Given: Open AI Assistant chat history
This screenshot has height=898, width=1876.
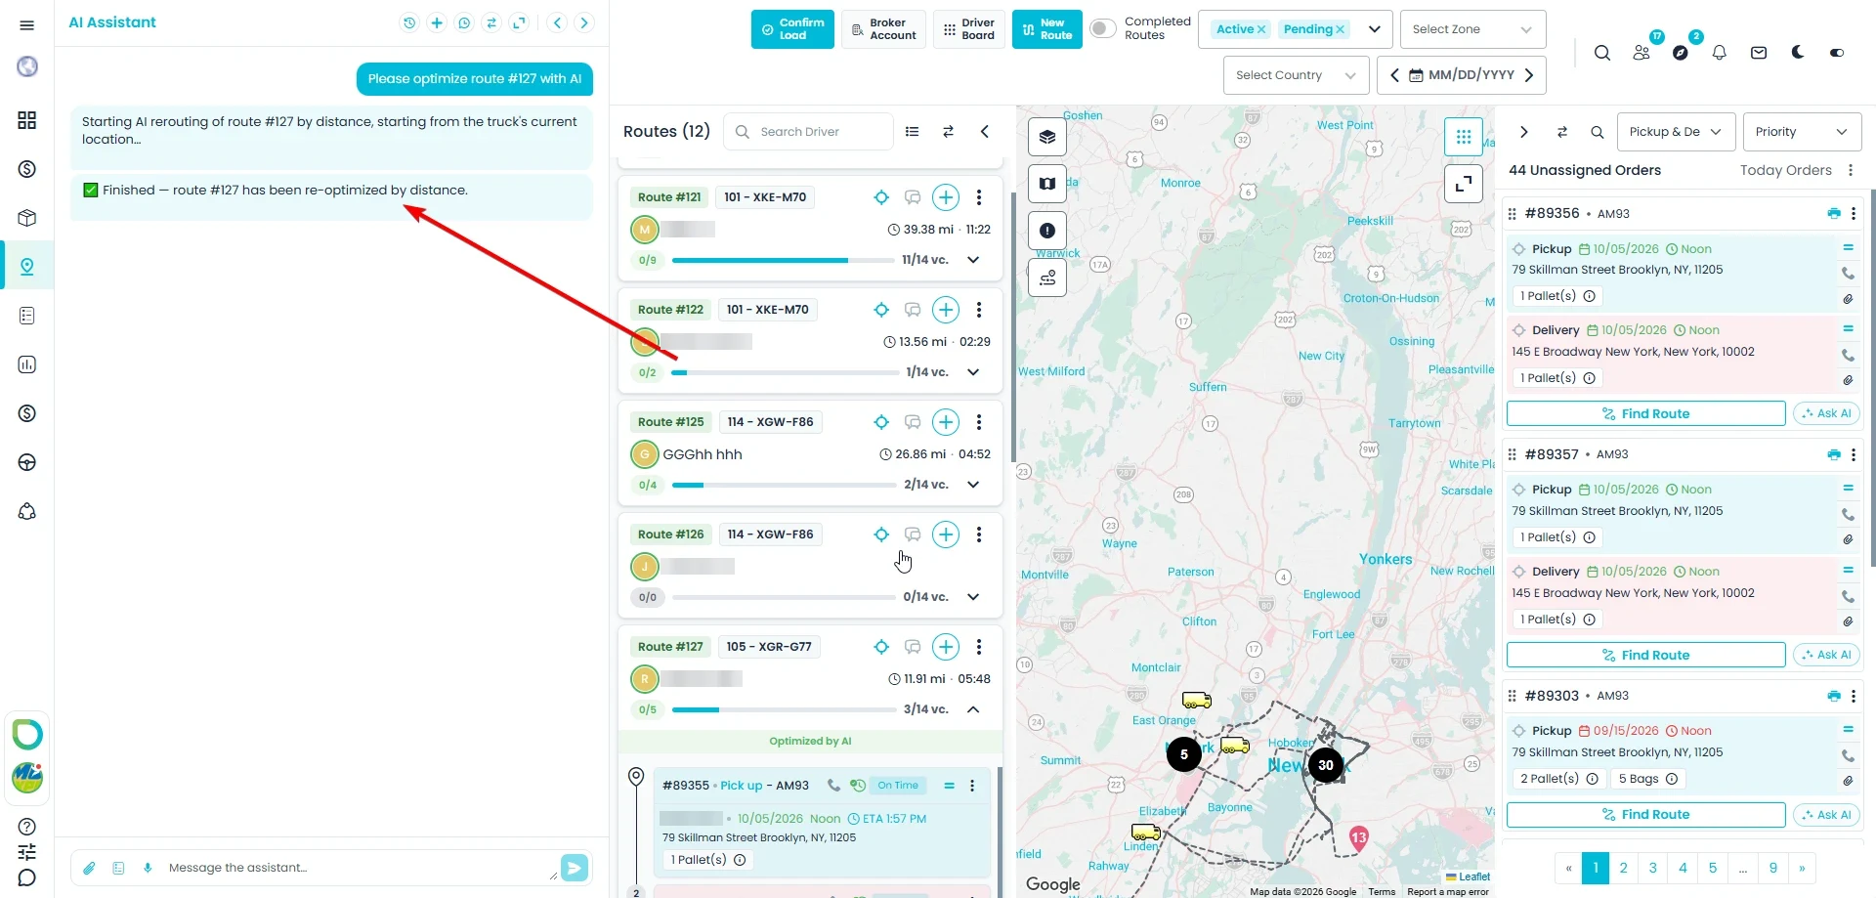Looking at the screenshot, I should click(x=409, y=22).
